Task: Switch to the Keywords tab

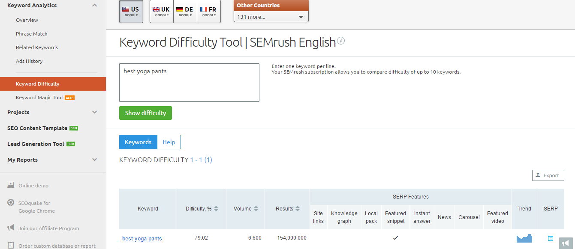Action: (138, 142)
